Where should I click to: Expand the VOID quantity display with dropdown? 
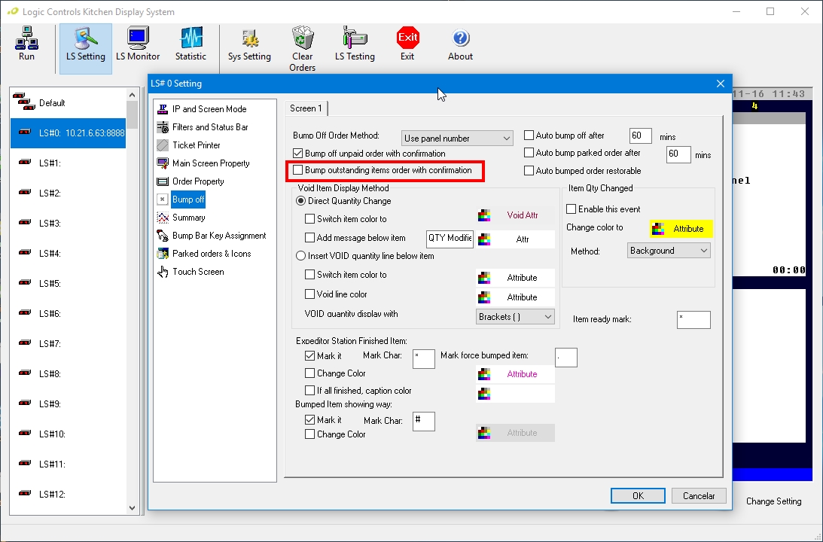click(515, 316)
